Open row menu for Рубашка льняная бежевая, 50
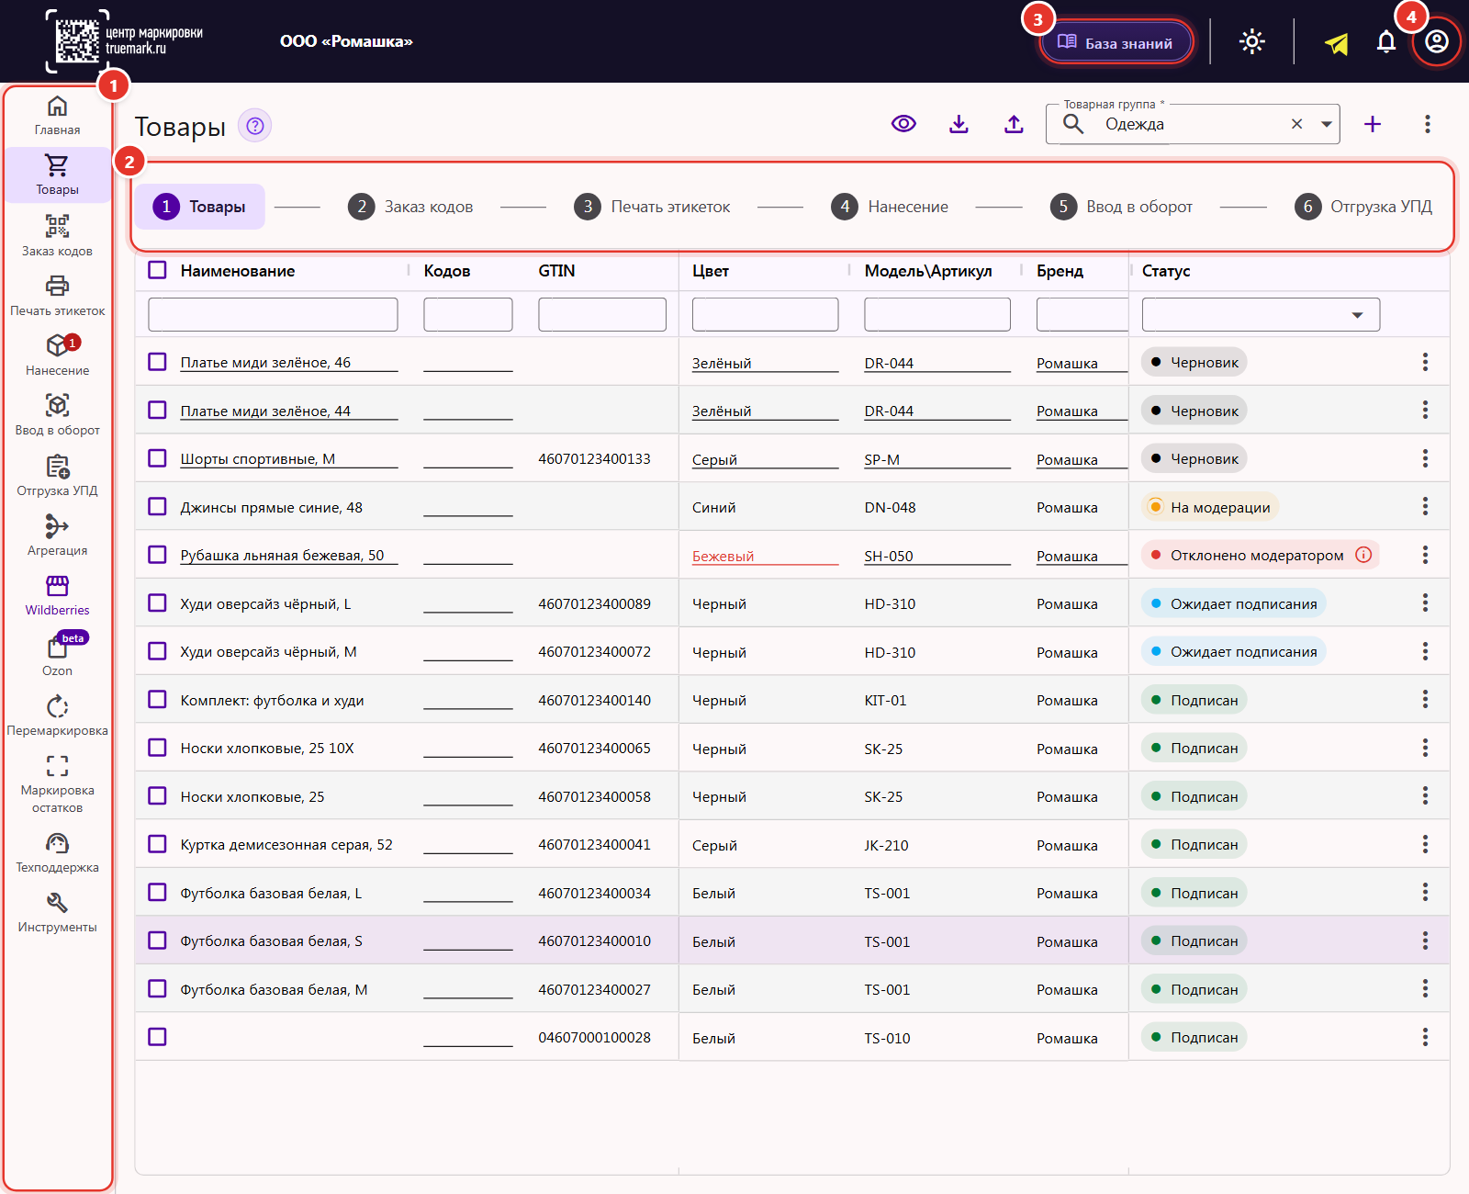Screen dimensions: 1469x1194 [x=1425, y=555]
